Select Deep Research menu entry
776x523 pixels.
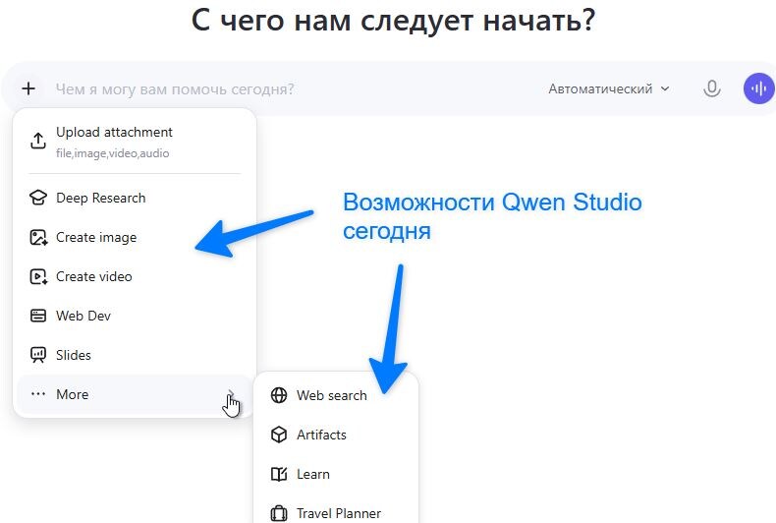coord(135,198)
